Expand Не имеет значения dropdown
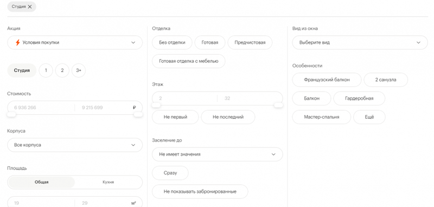The width and height of the screenshot is (434, 207). [218, 154]
